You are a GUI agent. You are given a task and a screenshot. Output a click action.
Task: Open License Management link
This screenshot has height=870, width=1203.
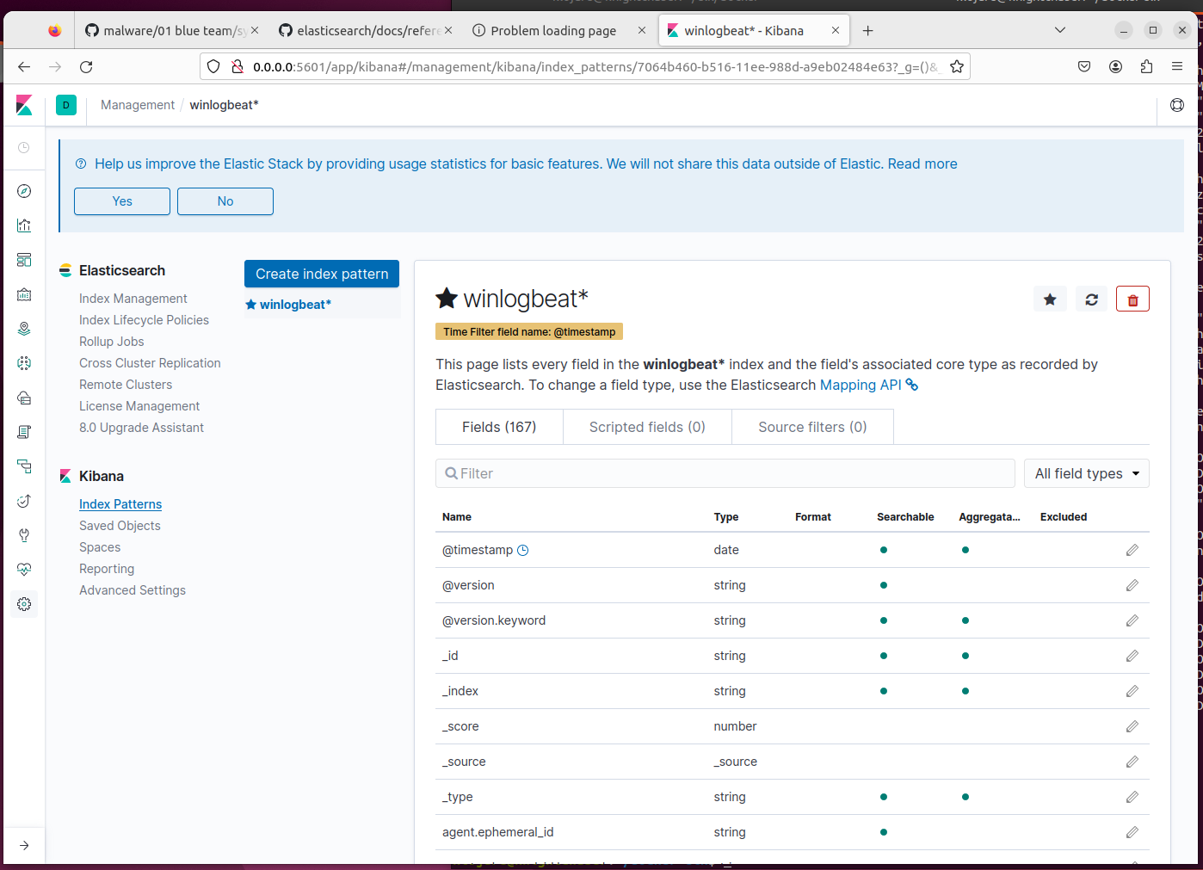pos(139,406)
